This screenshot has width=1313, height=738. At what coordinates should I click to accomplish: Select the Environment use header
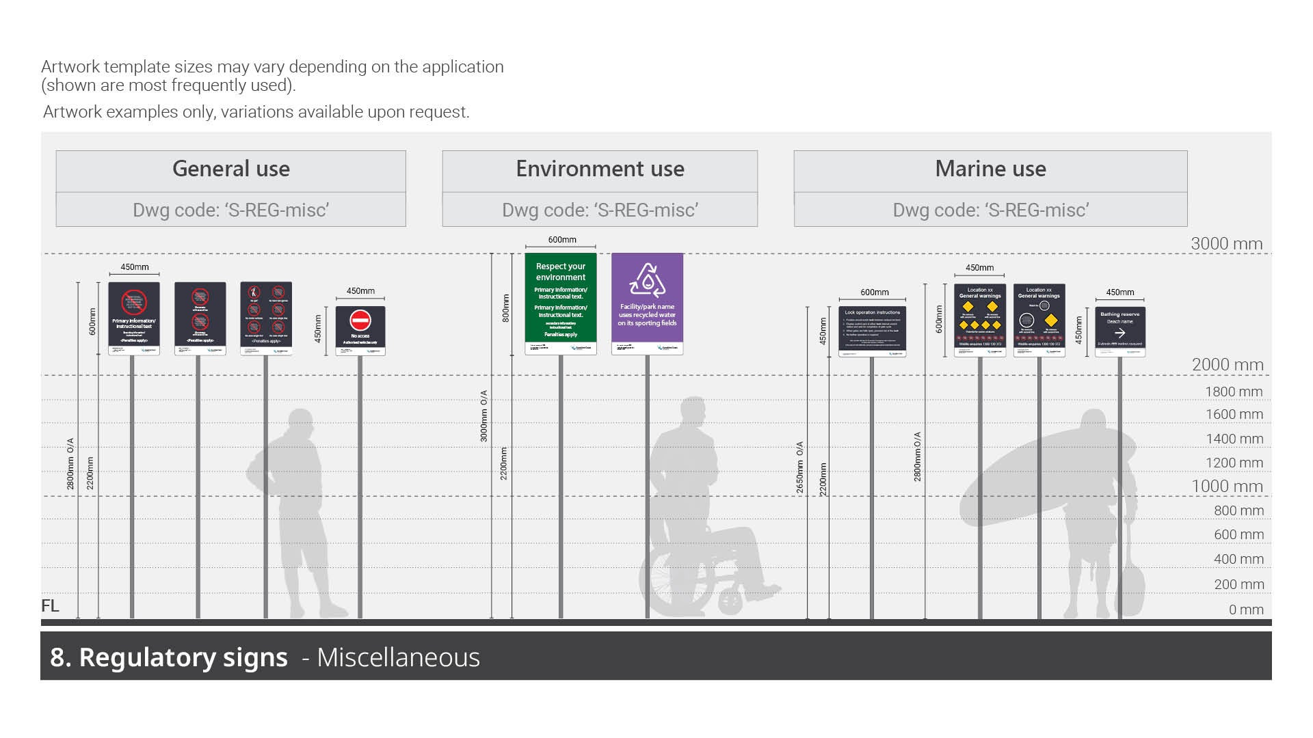(x=600, y=169)
